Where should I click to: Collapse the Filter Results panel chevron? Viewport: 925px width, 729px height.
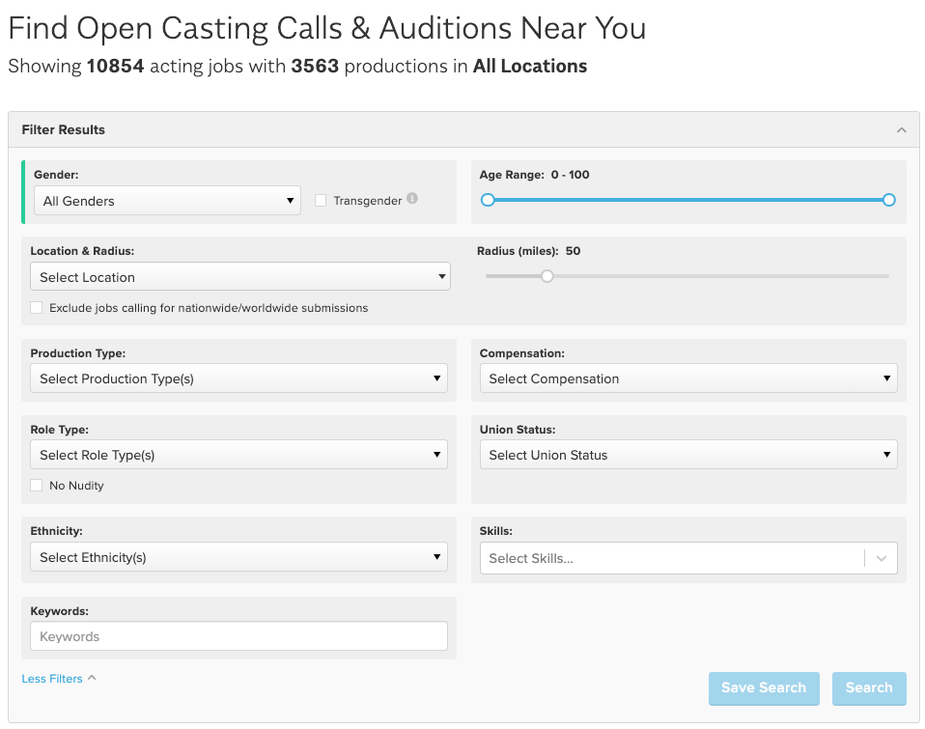click(901, 130)
